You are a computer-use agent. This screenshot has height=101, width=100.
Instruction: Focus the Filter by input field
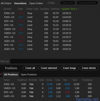click(x=55, y=61)
